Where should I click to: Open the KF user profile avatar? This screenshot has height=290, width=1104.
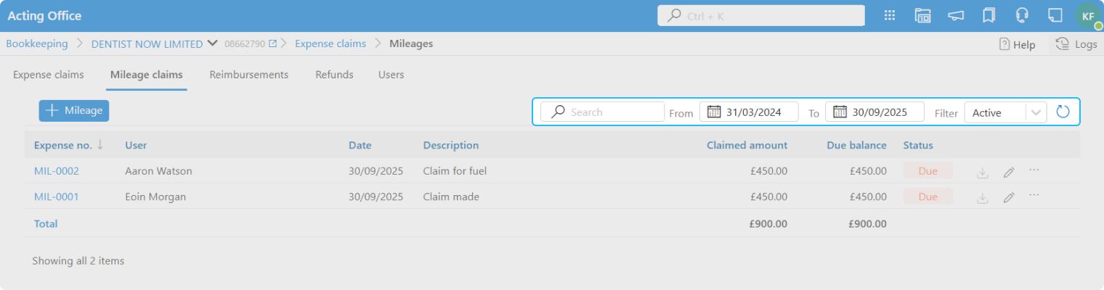point(1087,16)
